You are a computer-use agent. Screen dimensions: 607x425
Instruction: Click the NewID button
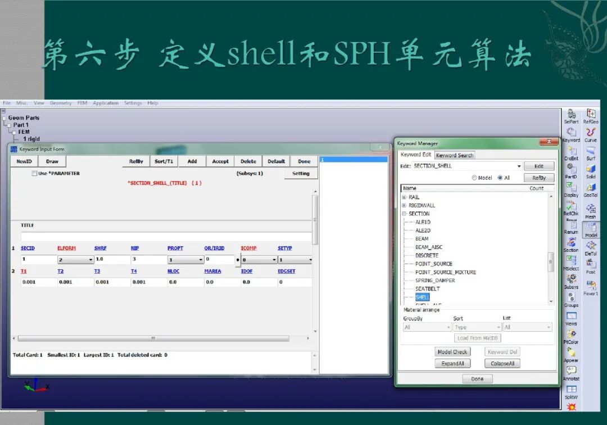pyautogui.click(x=24, y=161)
